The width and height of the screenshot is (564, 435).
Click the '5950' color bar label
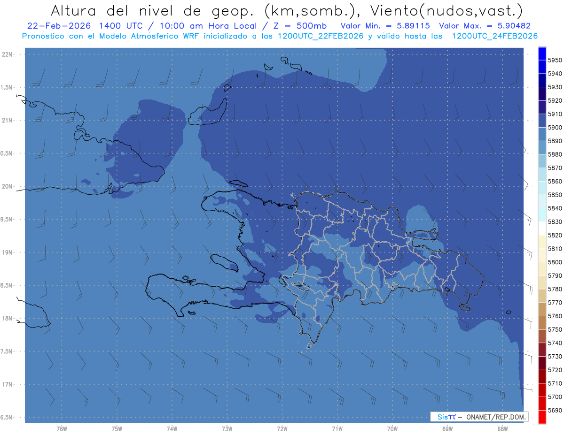click(555, 60)
